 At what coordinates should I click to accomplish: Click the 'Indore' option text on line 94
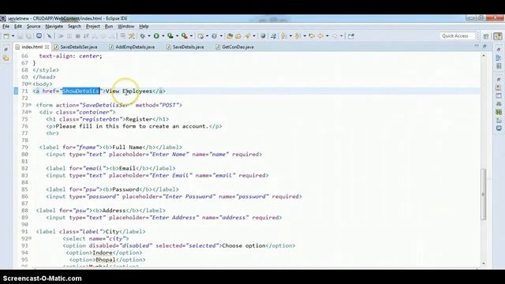pyautogui.click(x=103, y=252)
